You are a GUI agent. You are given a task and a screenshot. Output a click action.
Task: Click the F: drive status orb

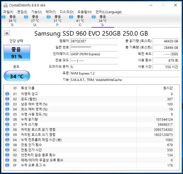click(49, 17)
